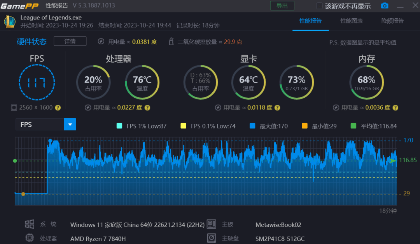This screenshot has width=420, height=244.
Task: Click the 'League of Legends.exe' title
Action: pos(51,18)
